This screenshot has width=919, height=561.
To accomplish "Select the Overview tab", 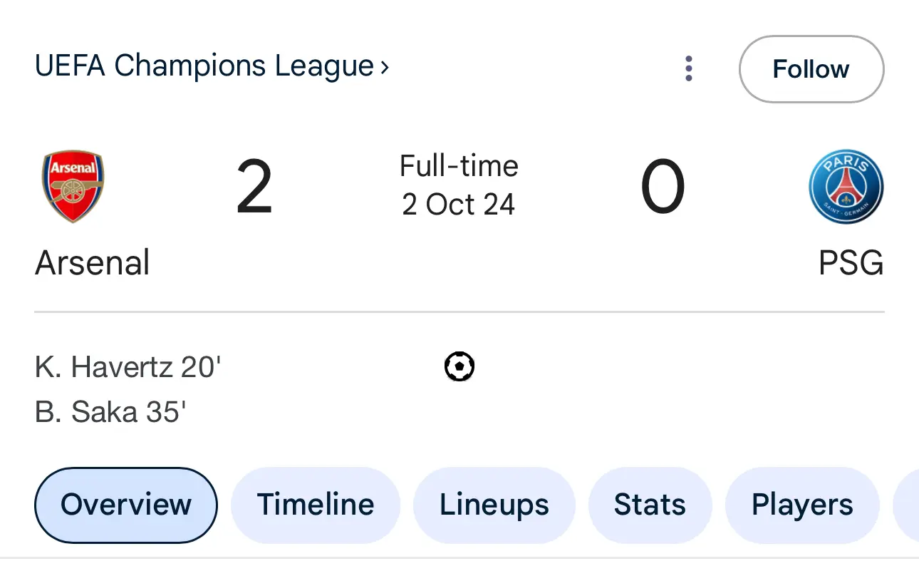I will [x=126, y=505].
